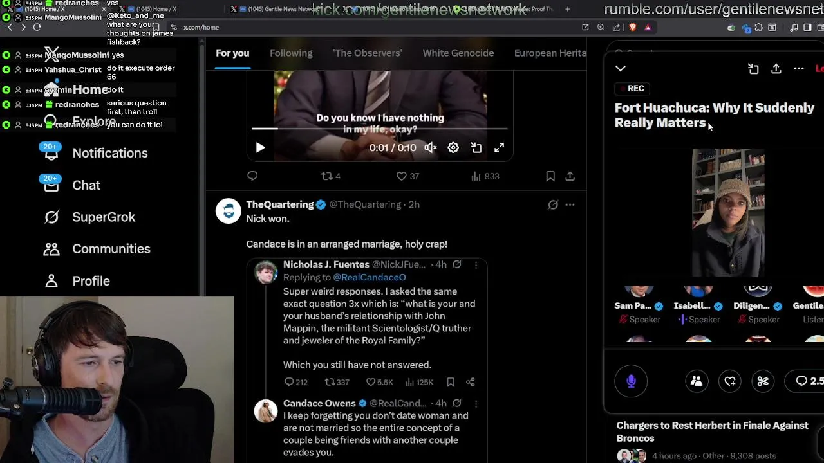Open the European Heritage tab
The image size is (824, 463).
(x=550, y=53)
